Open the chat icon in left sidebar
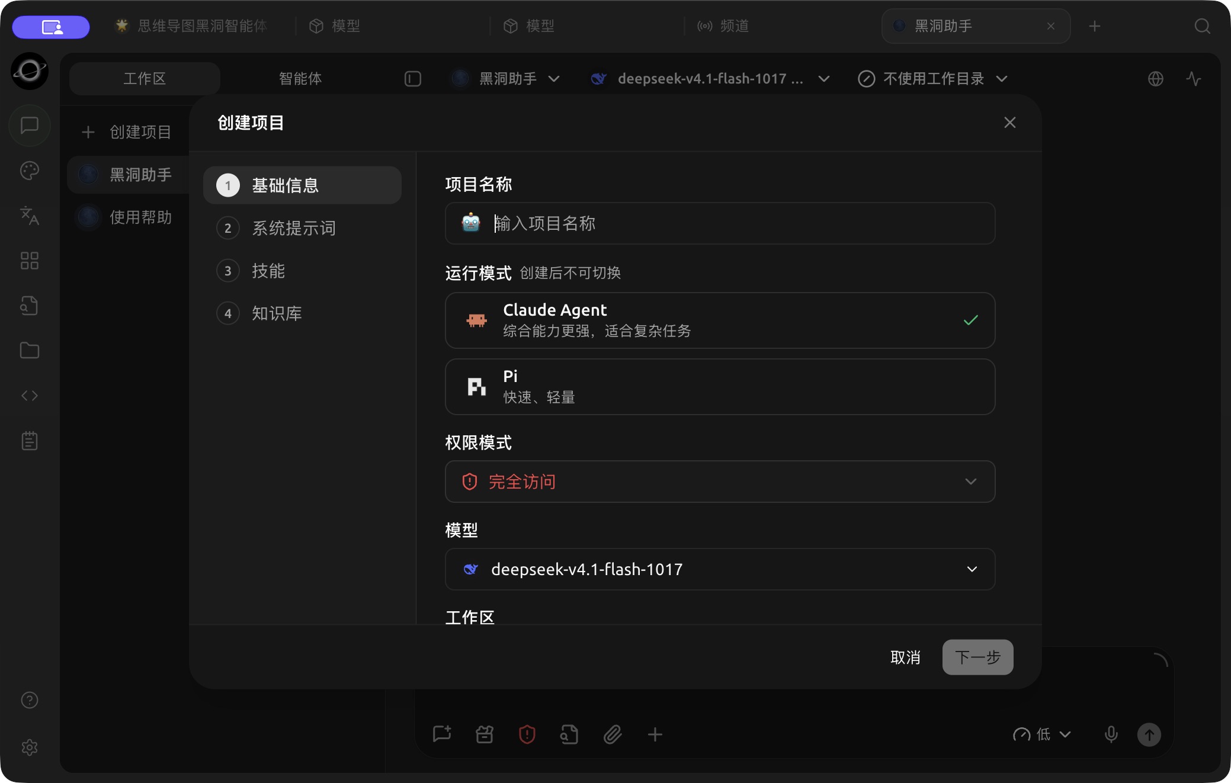This screenshot has width=1231, height=783. [30, 126]
